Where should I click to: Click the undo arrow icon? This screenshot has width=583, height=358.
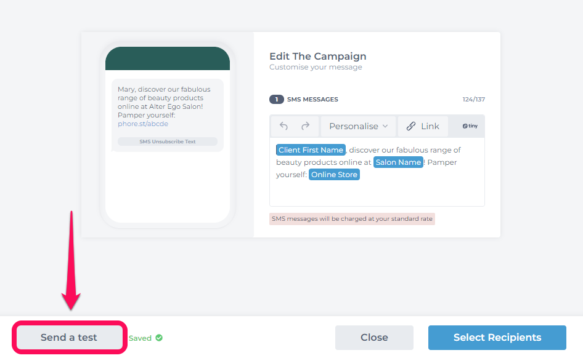point(283,126)
